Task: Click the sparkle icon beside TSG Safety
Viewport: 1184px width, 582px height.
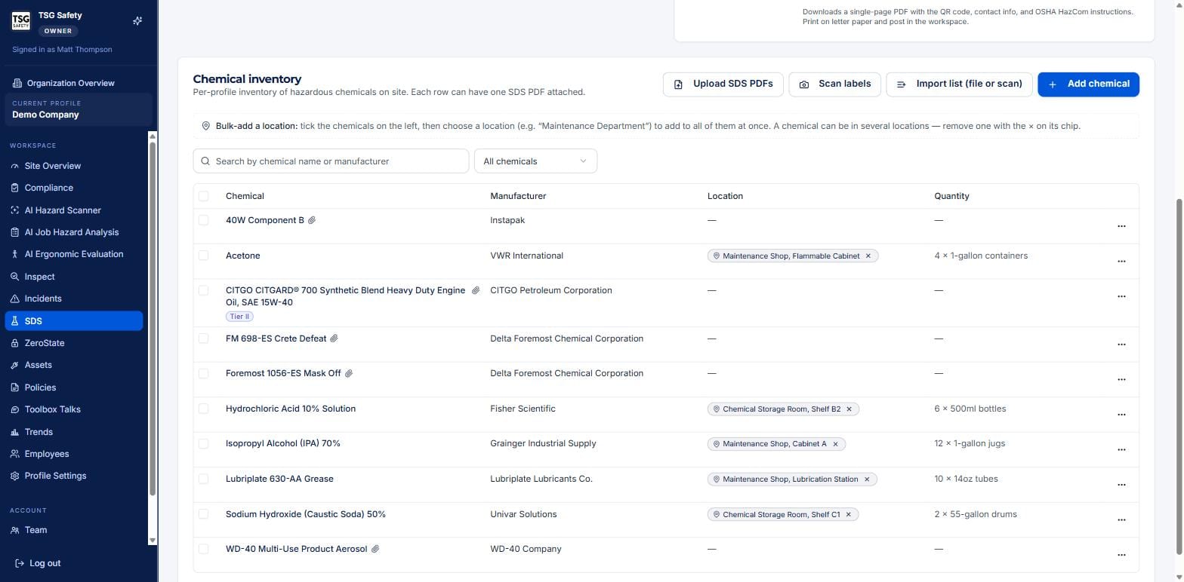Action: tap(137, 21)
